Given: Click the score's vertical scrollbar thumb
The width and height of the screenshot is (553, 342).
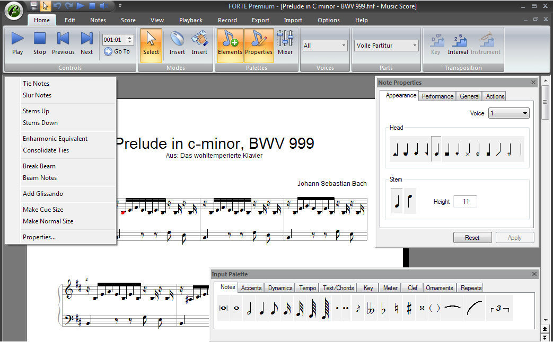Looking at the screenshot, I should (x=545, y=103).
